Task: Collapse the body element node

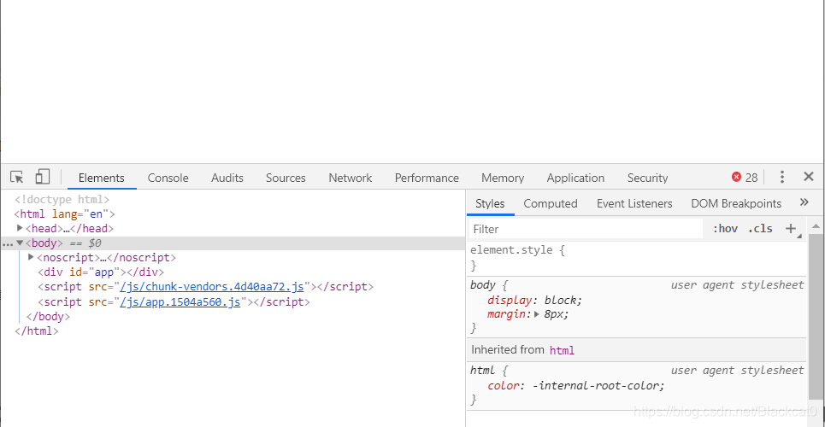Action: tap(20, 243)
